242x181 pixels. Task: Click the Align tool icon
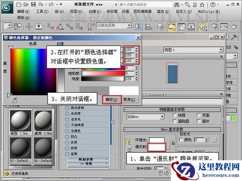pyautogui.click(x=149, y=27)
